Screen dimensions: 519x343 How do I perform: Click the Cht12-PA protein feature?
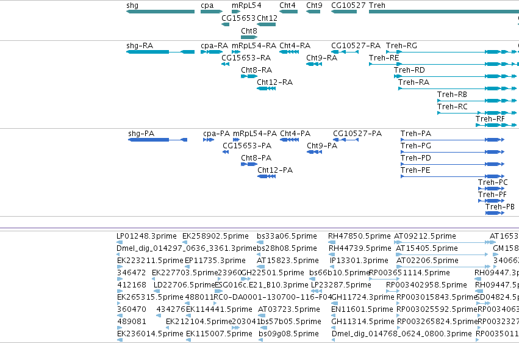click(x=267, y=176)
